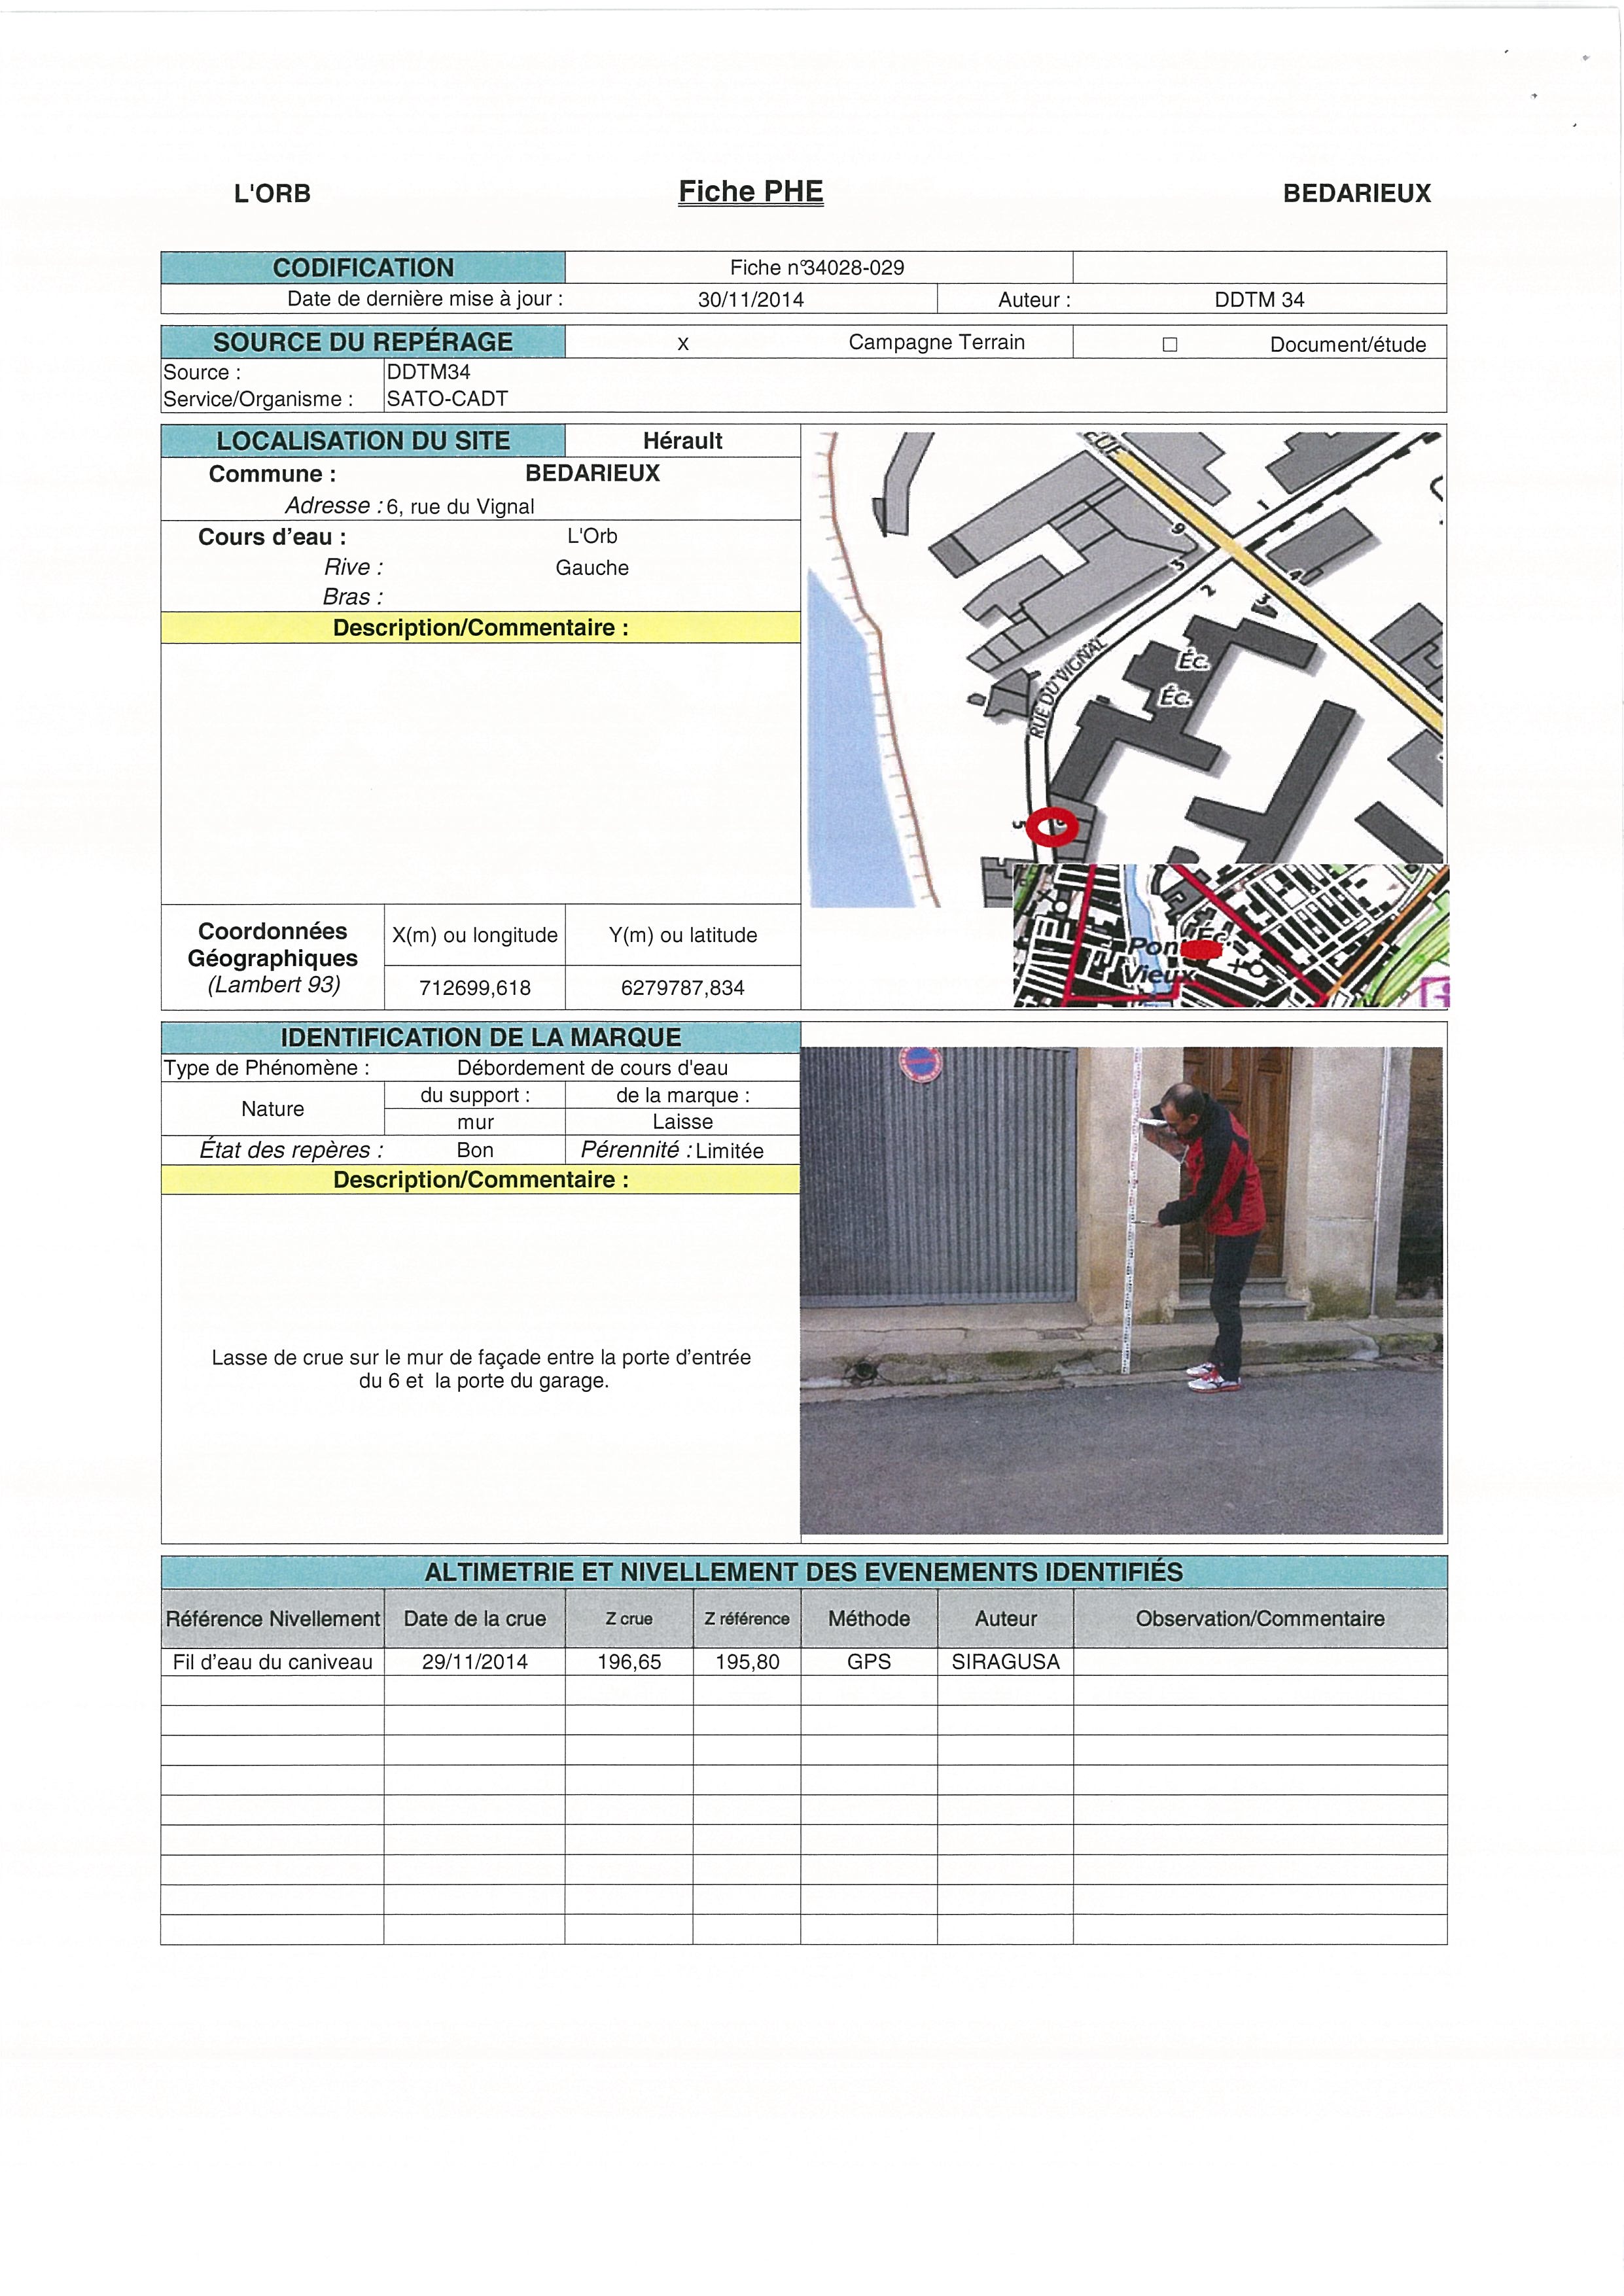Click the 'BEDARIEUX' heading at top right
This screenshot has height=2296, width=1624.
tap(1357, 193)
